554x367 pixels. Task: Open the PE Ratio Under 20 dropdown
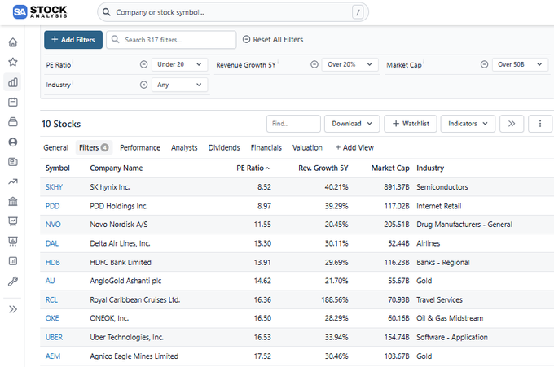179,64
